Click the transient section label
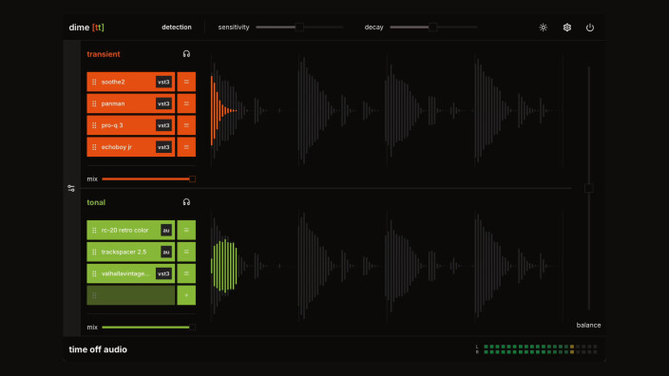The width and height of the screenshot is (669, 376). click(x=104, y=54)
